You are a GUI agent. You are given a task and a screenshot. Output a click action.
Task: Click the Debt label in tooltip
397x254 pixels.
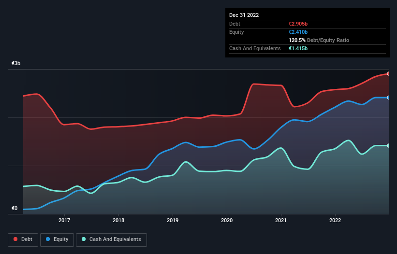coord(235,24)
